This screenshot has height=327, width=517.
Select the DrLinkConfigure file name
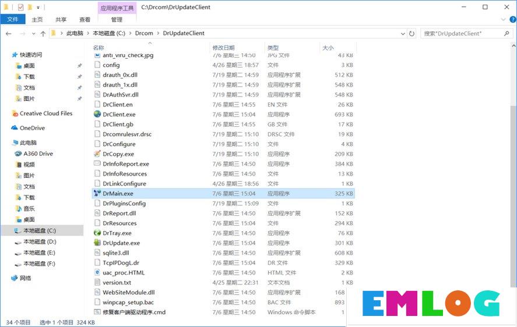124,183
